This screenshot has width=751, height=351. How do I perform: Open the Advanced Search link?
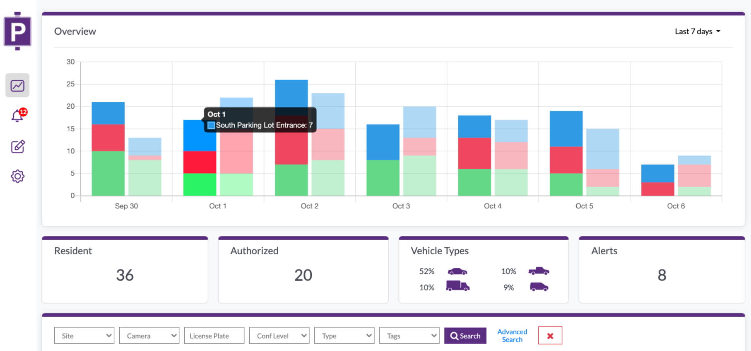(512, 336)
